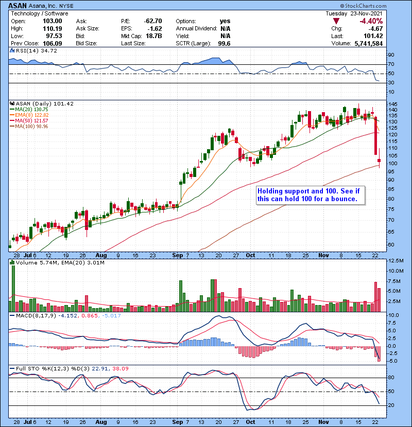This screenshot has width=412, height=427.
Task: Select the MACD value -4.152
Action: pyautogui.click(x=67, y=315)
